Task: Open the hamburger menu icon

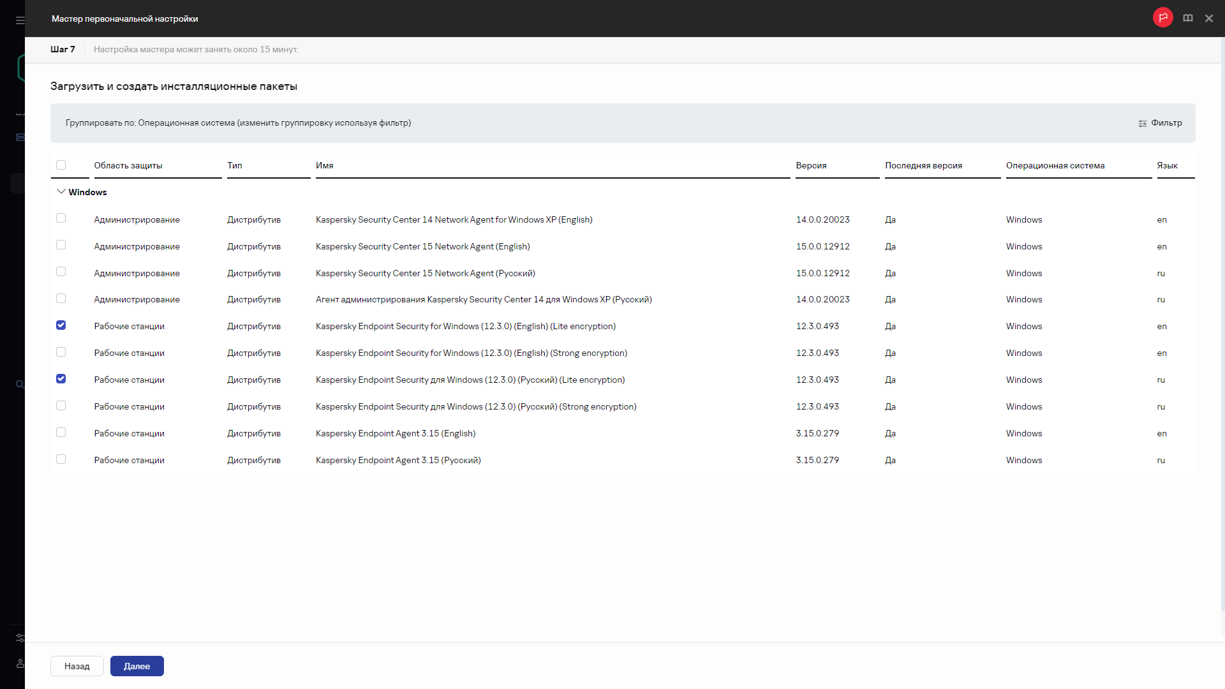Action: 20,20
